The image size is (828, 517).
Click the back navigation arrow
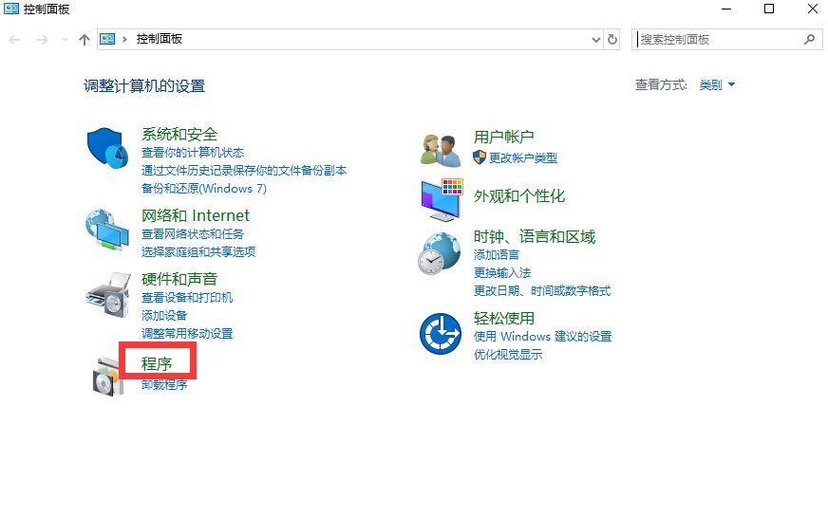[x=15, y=40]
